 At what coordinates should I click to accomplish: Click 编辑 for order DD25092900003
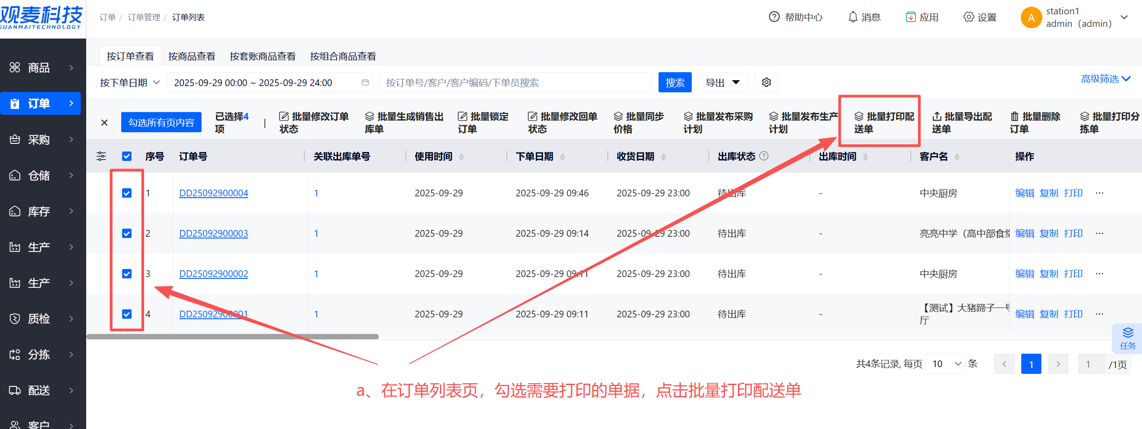coord(1025,233)
